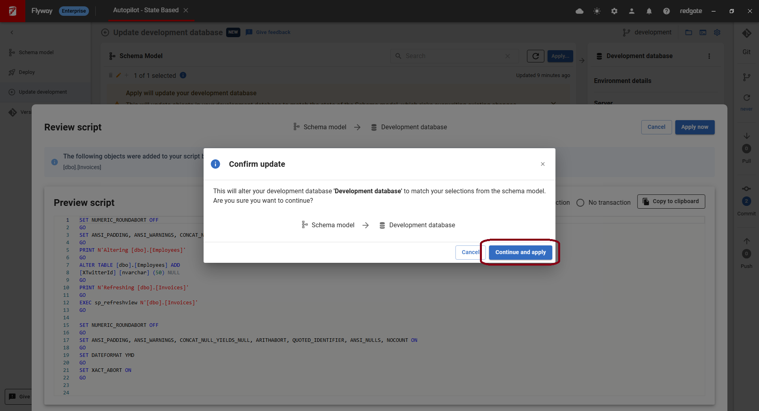This screenshot has width=759, height=411.
Task: Click the Push arrow icon
Action: click(746, 241)
